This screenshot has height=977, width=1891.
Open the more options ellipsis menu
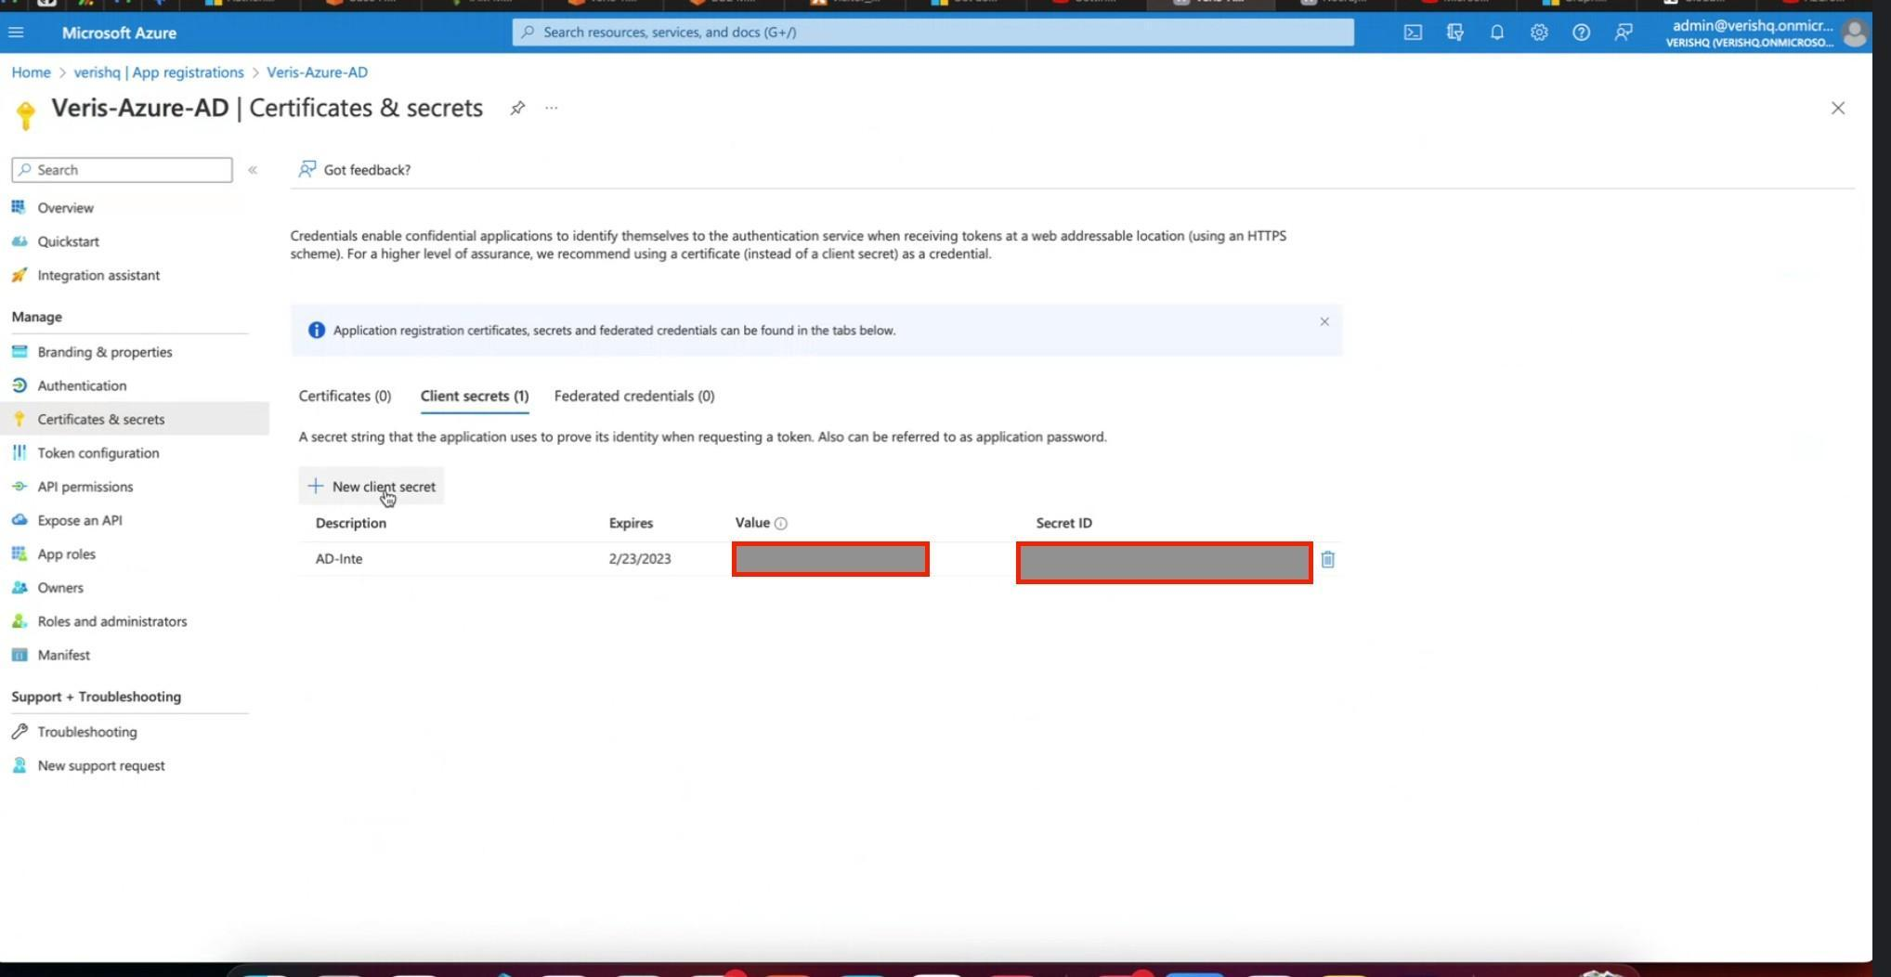pos(552,109)
